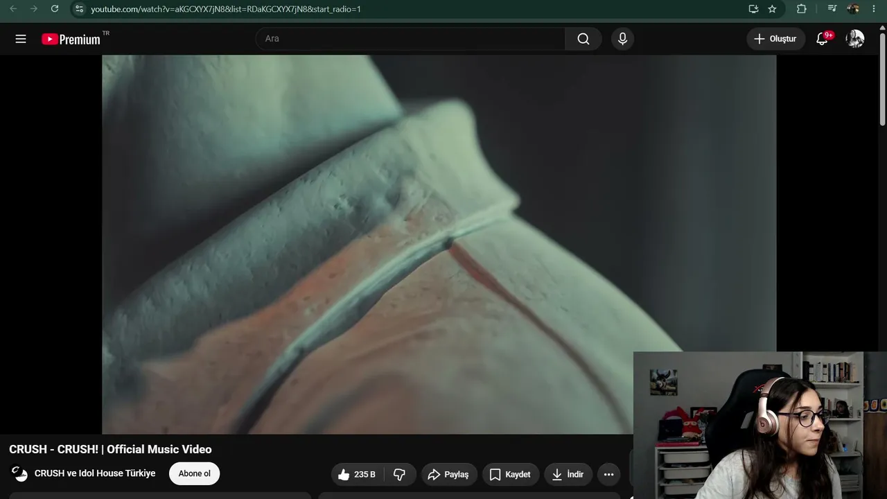Open the browser media controls icon
The width and height of the screenshot is (887, 499).
click(832, 9)
